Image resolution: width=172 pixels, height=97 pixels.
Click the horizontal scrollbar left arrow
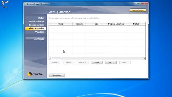(x=50, y=58)
